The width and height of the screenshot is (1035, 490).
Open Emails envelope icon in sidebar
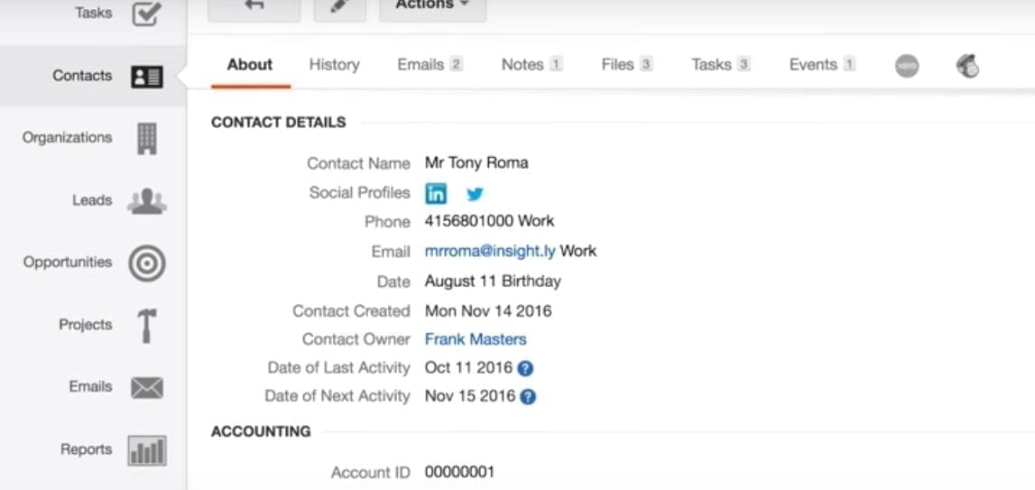click(146, 388)
